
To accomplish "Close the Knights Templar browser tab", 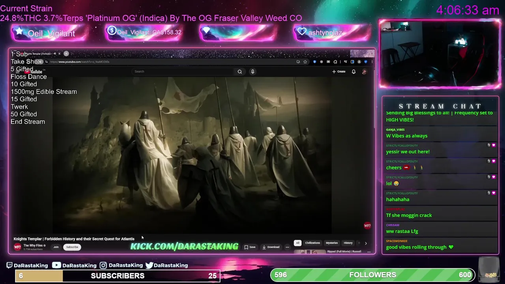I will pyautogui.click(x=59, y=54).
